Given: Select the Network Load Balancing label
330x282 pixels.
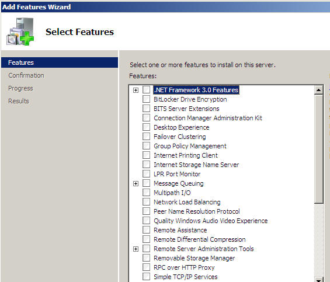Looking at the screenshot, I should [x=187, y=202].
